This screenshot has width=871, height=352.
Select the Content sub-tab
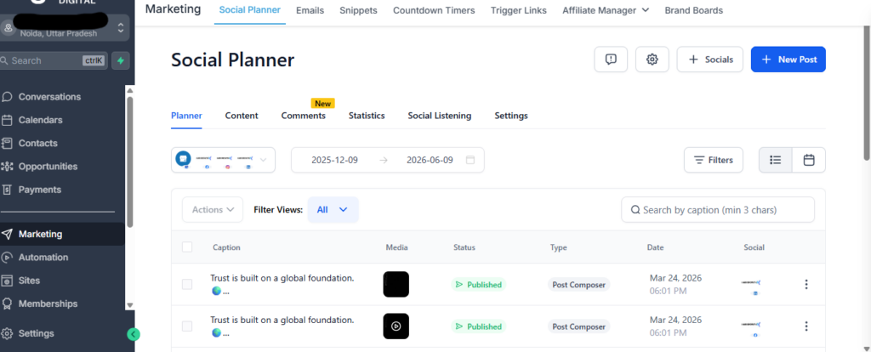[x=242, y=116]
